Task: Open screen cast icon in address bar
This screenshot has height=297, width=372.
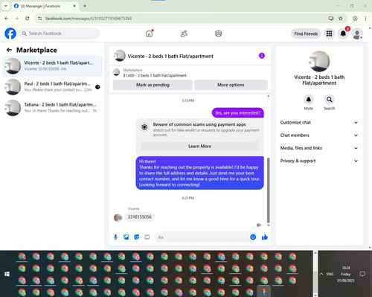Action: point(331,19)
